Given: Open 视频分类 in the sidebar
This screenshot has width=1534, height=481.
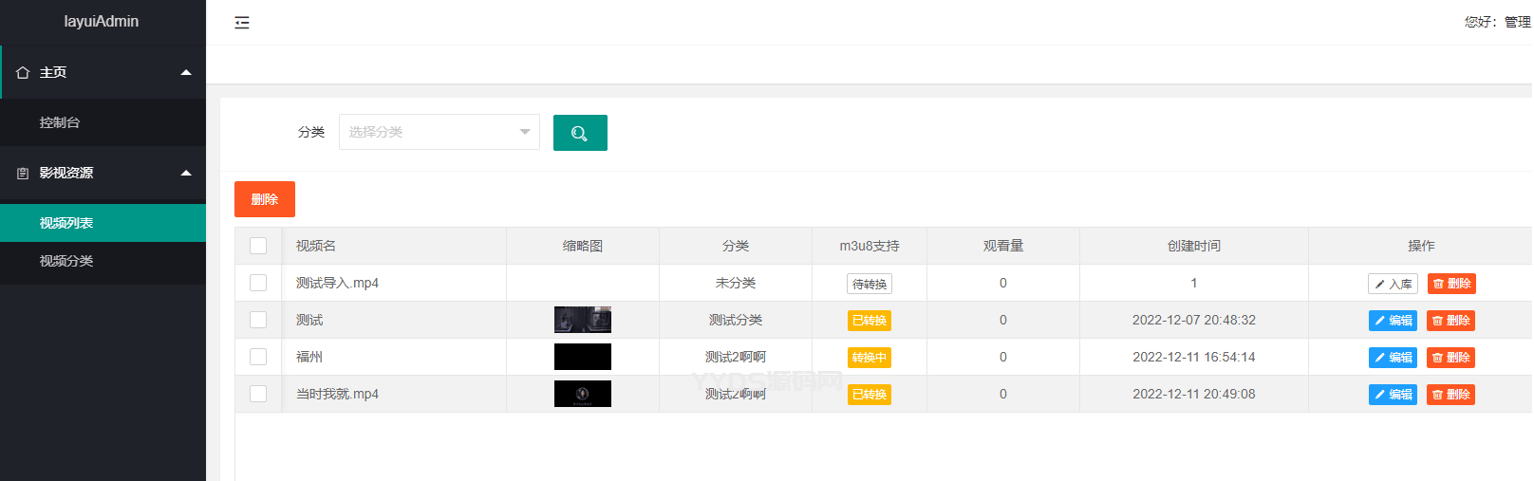Looking at the screenshot, I should click(66, 261).
